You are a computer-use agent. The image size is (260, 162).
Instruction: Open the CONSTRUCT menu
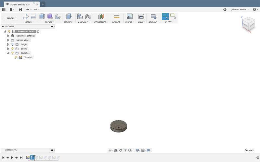pos(101,22)
